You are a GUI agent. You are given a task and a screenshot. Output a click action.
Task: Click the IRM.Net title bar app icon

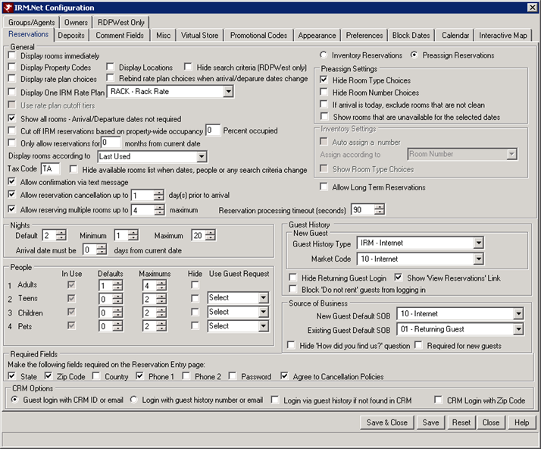[8, 8]
